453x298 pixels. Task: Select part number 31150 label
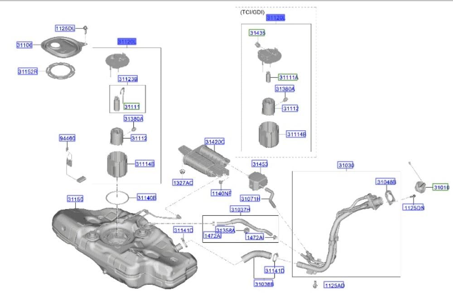(x=75, y=199)
